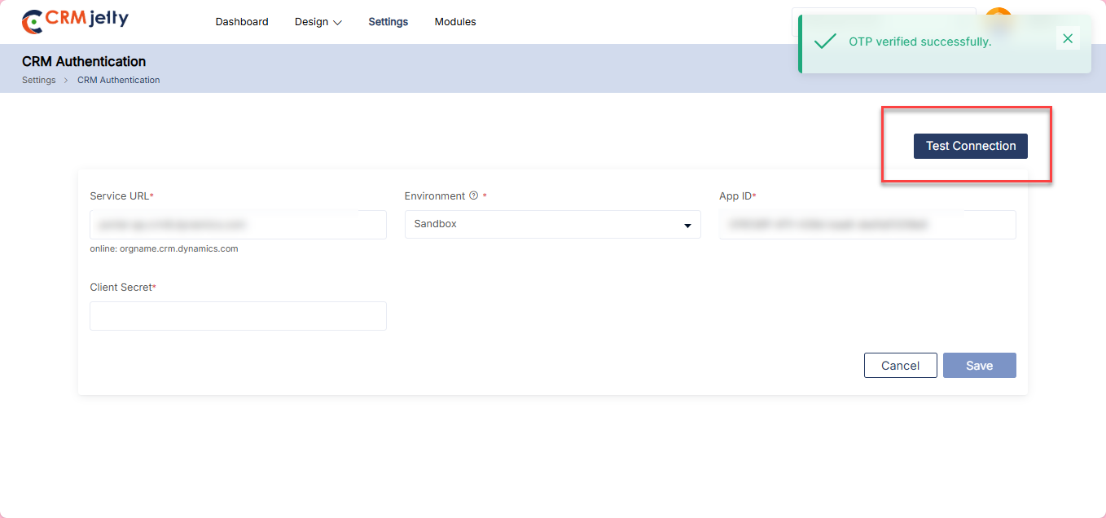Open the Environment dropdown showing Sandbox
Screen dimensions: 1106x518
coord(552,224)
